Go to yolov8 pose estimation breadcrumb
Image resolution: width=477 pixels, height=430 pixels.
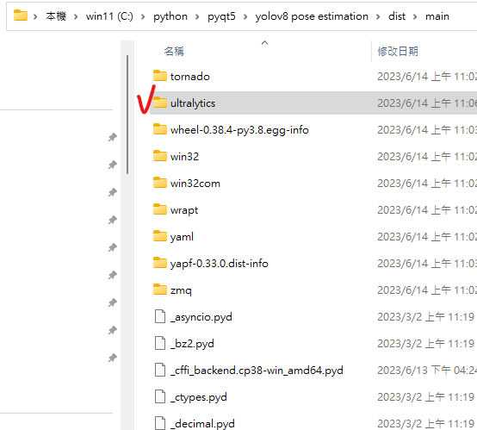pyautogui.click(x=312, y=16)
